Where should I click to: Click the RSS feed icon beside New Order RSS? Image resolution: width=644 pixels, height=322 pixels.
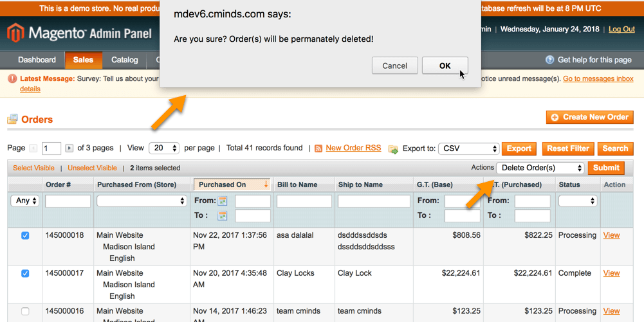[318, 148]
